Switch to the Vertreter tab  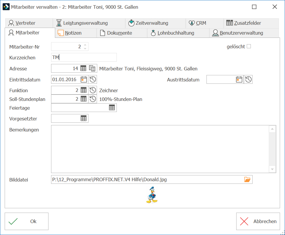coord(29,23)
